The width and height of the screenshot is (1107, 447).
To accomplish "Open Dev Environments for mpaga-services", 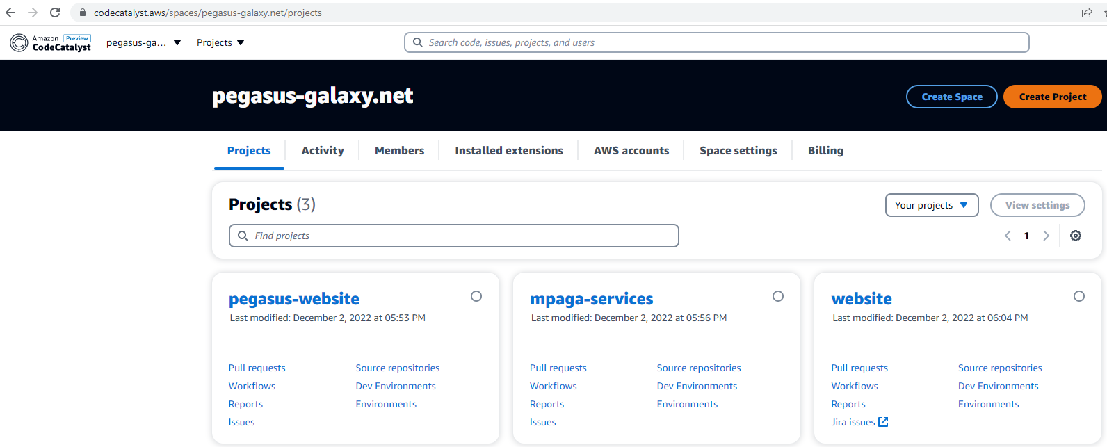I will tap(697, 386).
